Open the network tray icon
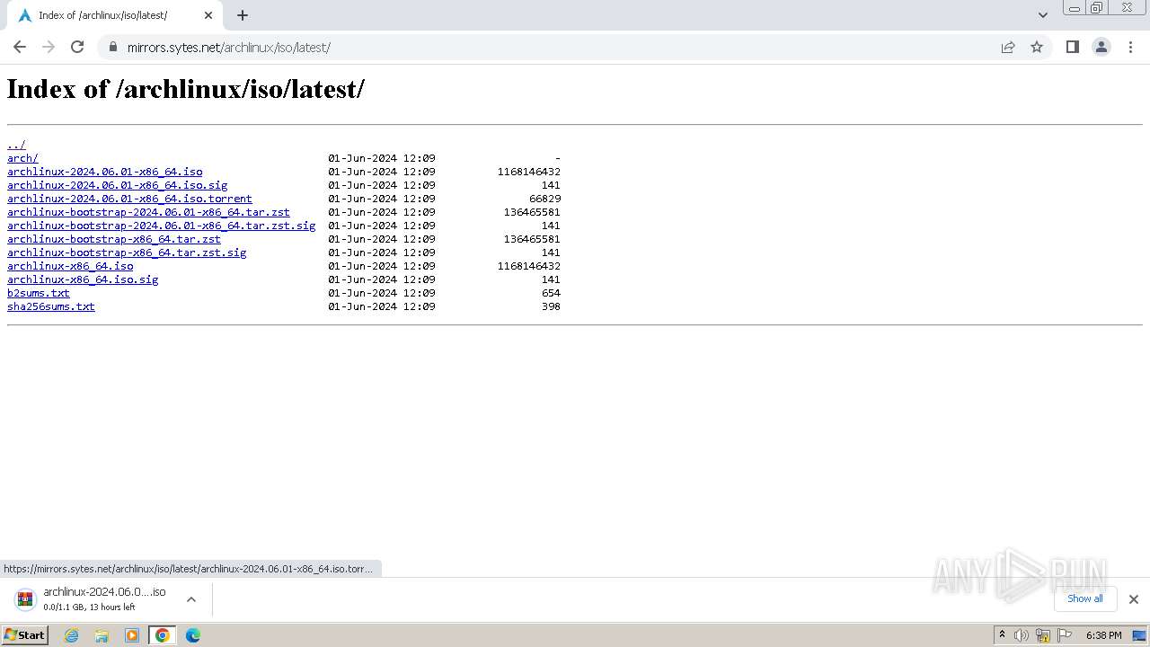1150x647 pixels. pos(1043,635)
